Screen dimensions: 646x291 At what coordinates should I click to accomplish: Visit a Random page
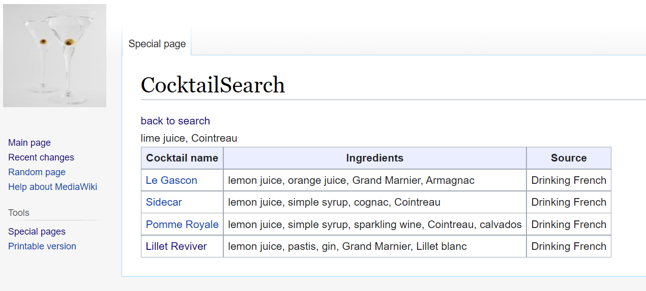[37, 172]
